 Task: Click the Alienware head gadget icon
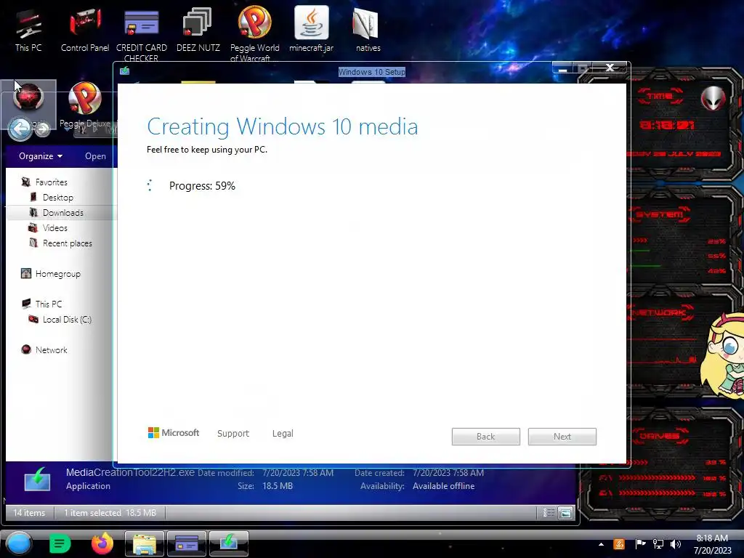click(713, 98)
